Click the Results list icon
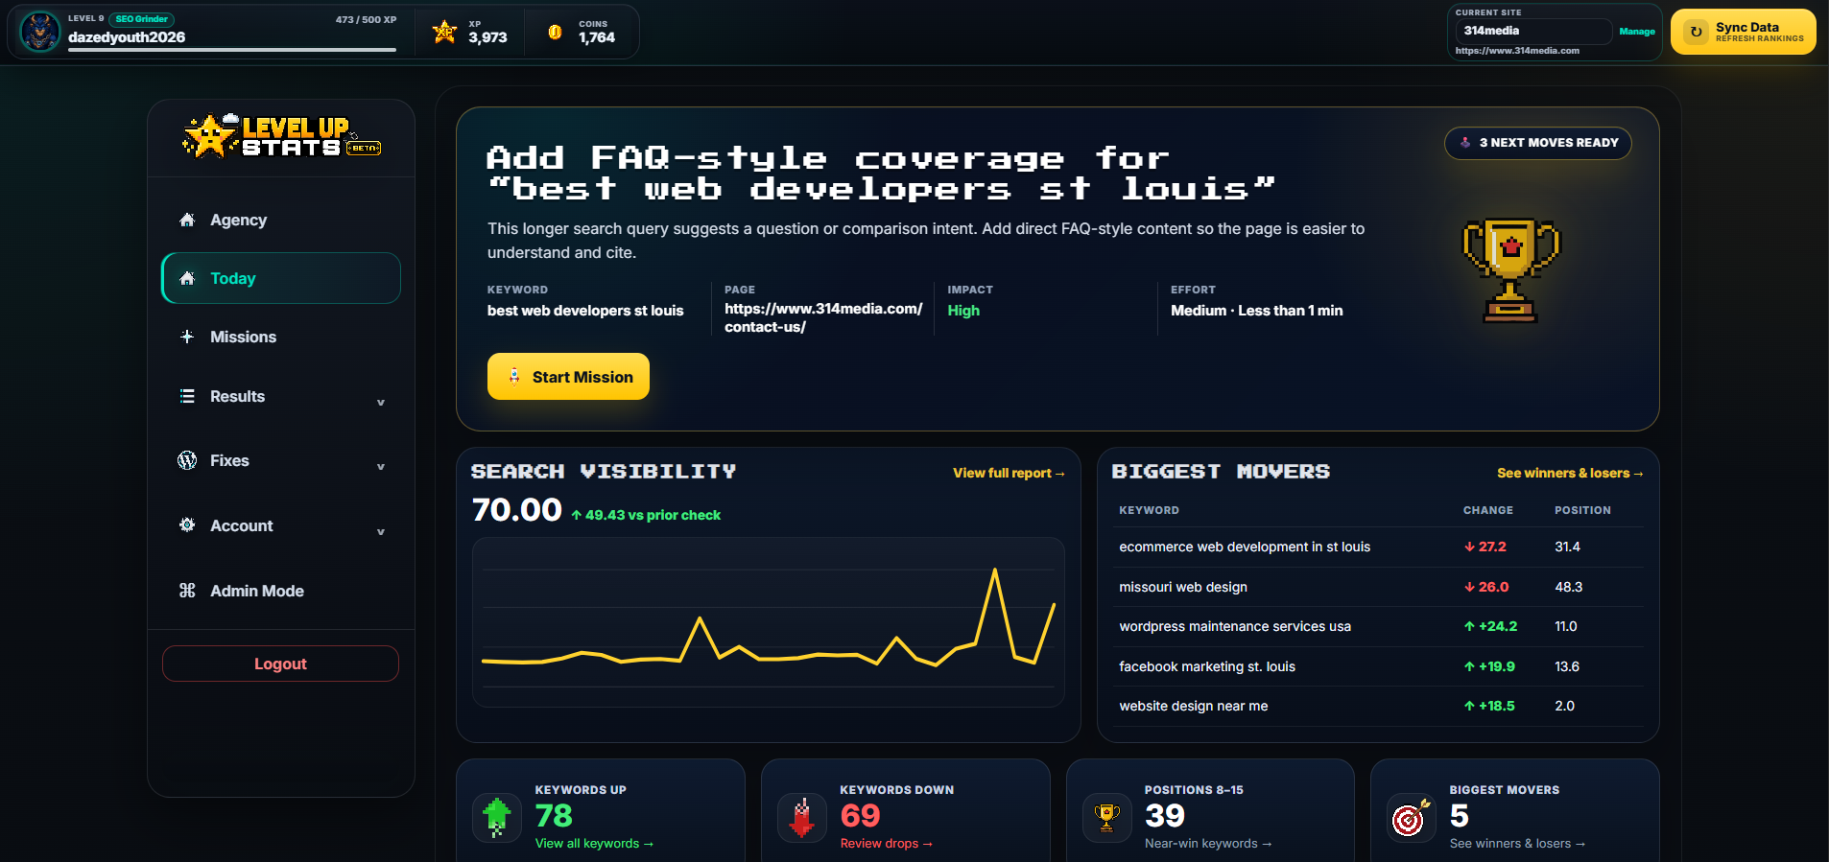Viewport: 1829px width, 862px height. tap(187, 396)
